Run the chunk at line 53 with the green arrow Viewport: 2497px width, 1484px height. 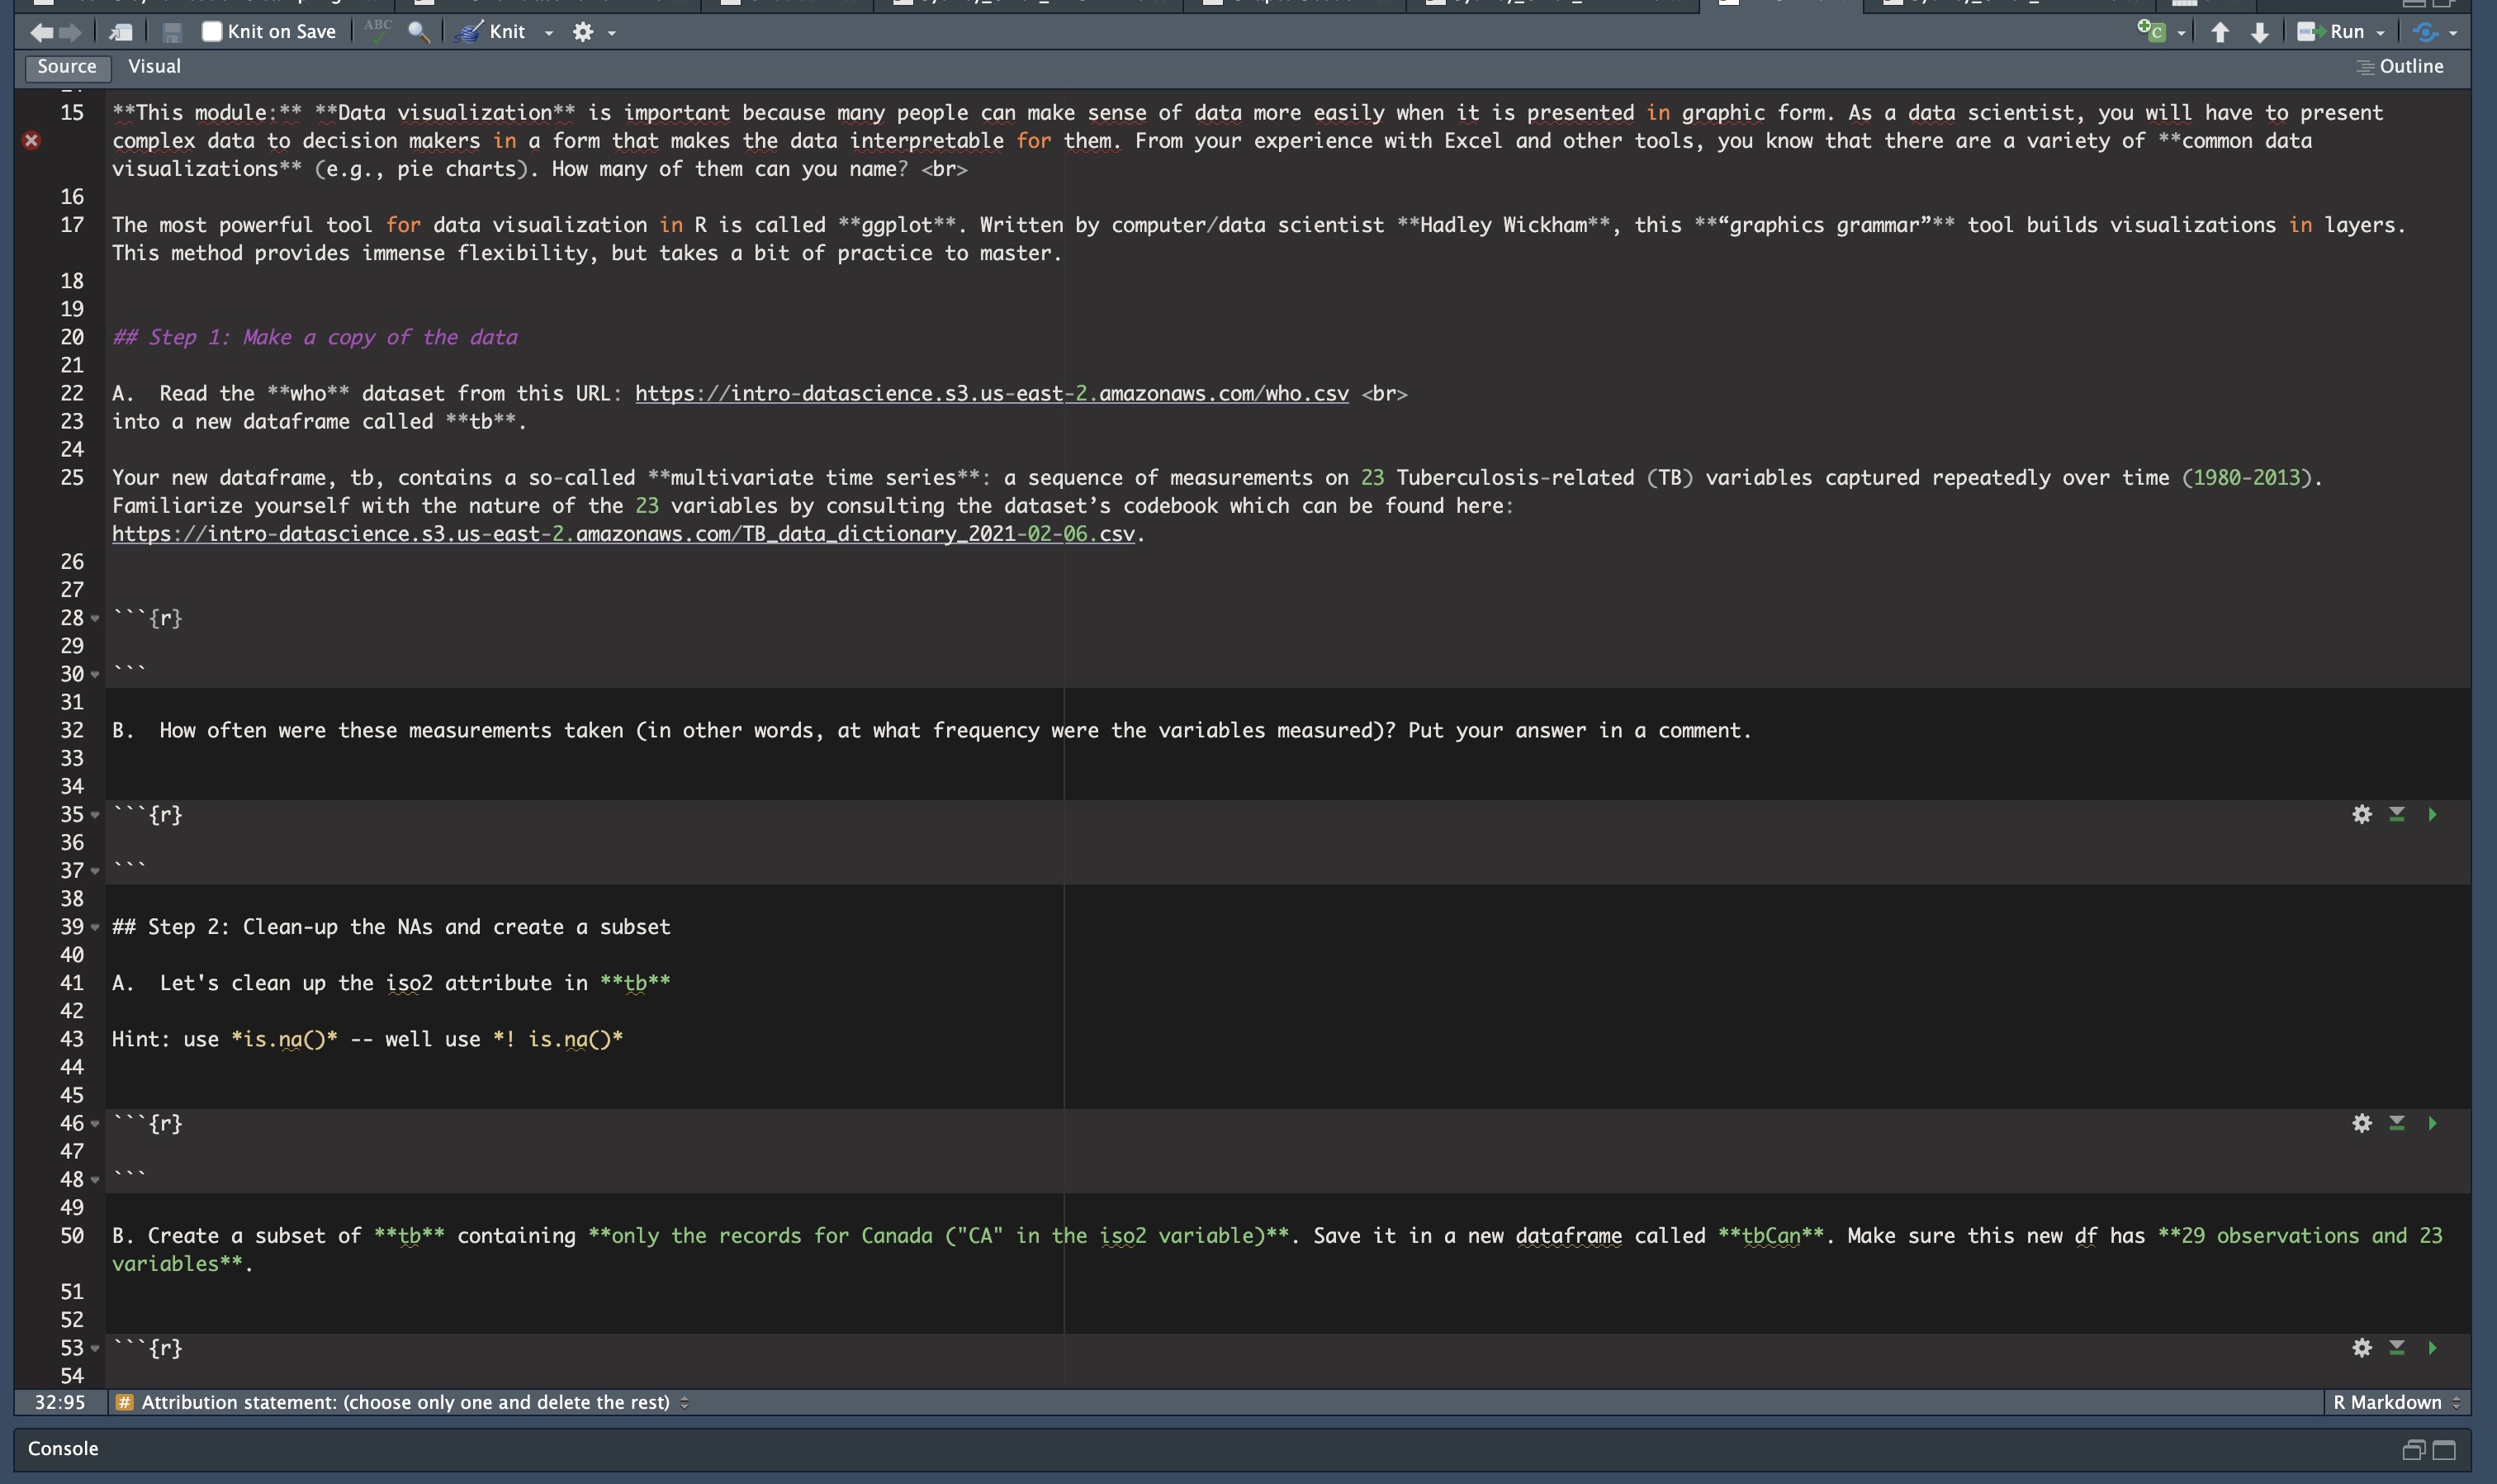(2433, 1347)
